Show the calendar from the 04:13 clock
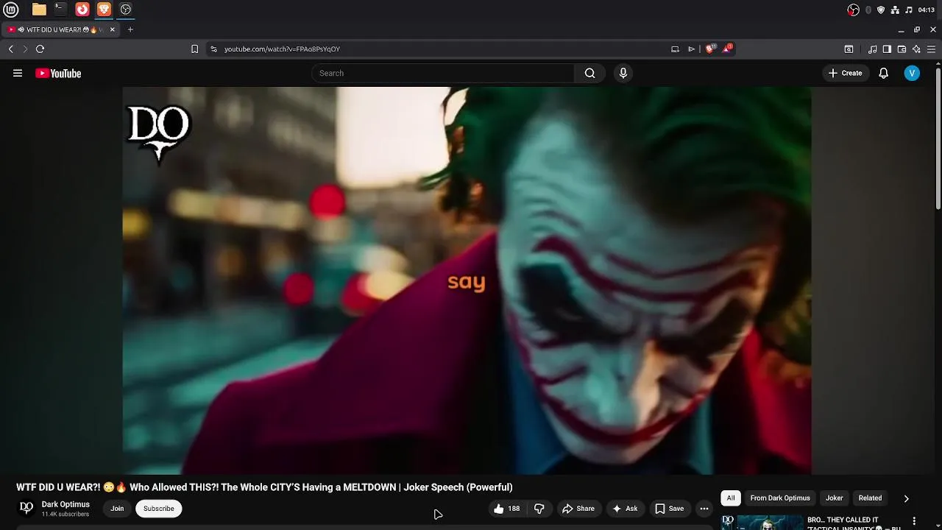This screenshot has height=530, width=942. 927,10
